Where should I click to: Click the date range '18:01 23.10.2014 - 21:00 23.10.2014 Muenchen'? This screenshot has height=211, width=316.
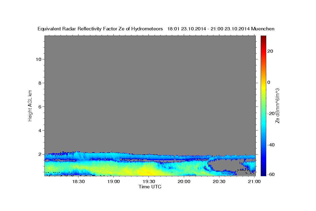(221, 29)
